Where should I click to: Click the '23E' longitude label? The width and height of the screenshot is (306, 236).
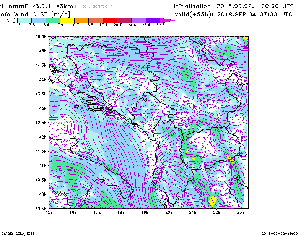tap(241, 212)
